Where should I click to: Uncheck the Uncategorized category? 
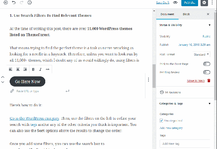[162, 121]
